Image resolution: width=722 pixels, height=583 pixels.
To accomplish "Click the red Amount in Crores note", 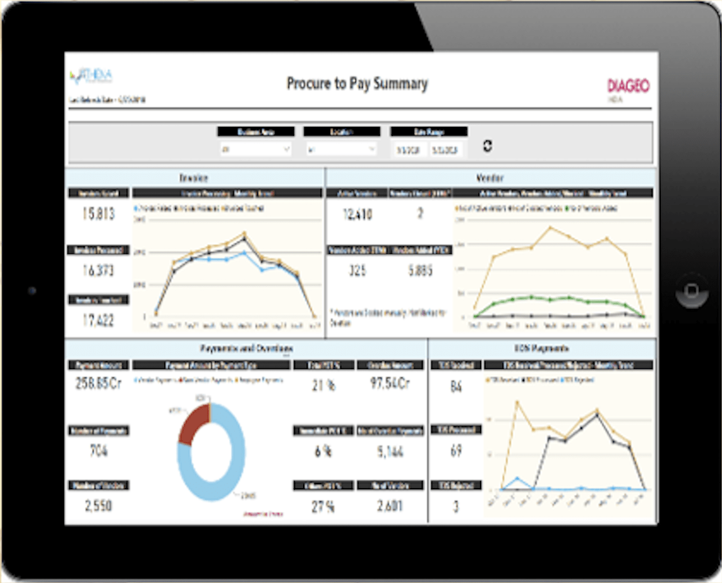I will point(263,513).
